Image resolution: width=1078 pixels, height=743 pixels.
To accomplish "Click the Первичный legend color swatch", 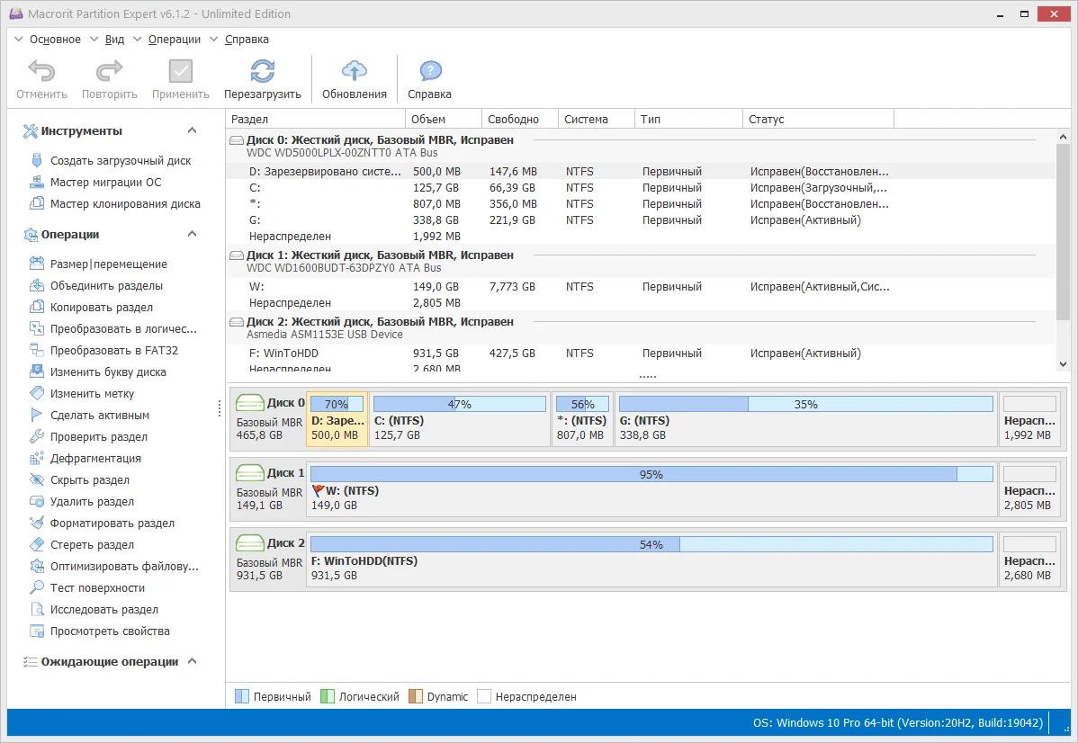I will (x=242, y=696).
